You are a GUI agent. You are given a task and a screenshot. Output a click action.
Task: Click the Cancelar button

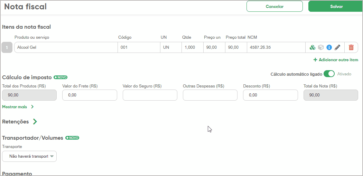pos(274,7)
